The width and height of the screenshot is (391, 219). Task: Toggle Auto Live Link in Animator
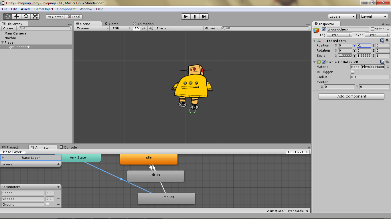pos(298,152)
